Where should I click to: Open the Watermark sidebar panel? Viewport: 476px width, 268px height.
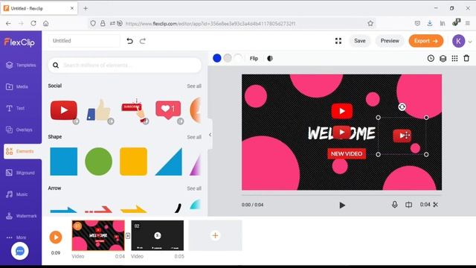pos(21,216)
